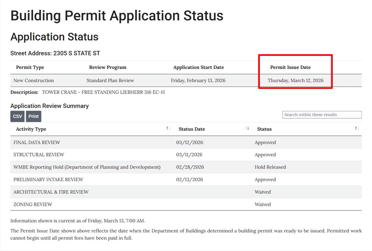Click the WMBE Reporting Hold row label

tap(87, 167)
